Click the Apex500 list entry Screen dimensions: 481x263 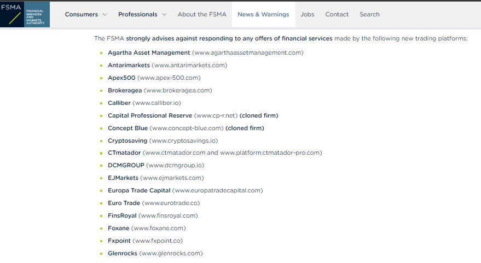pyautogui.click(x=154, y=78)
